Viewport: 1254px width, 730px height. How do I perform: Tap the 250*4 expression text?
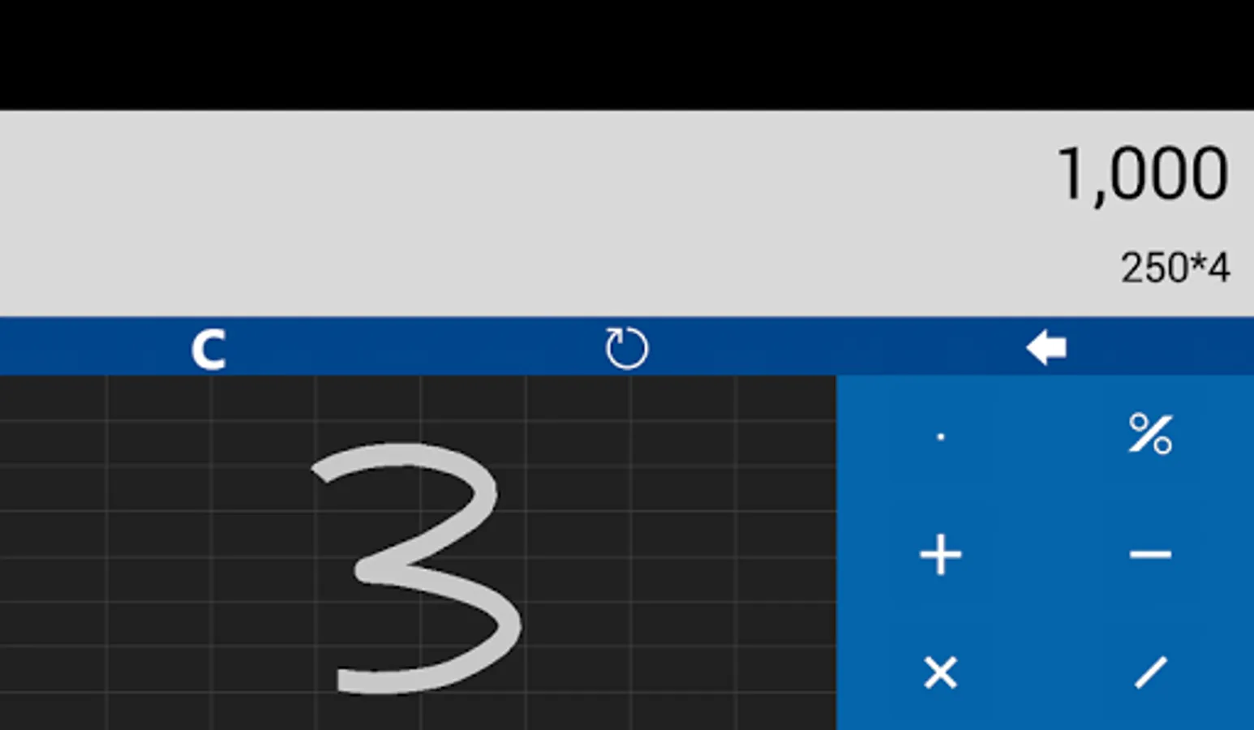1175,268
